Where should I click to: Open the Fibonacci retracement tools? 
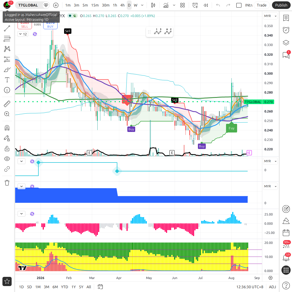pos(7,39)
